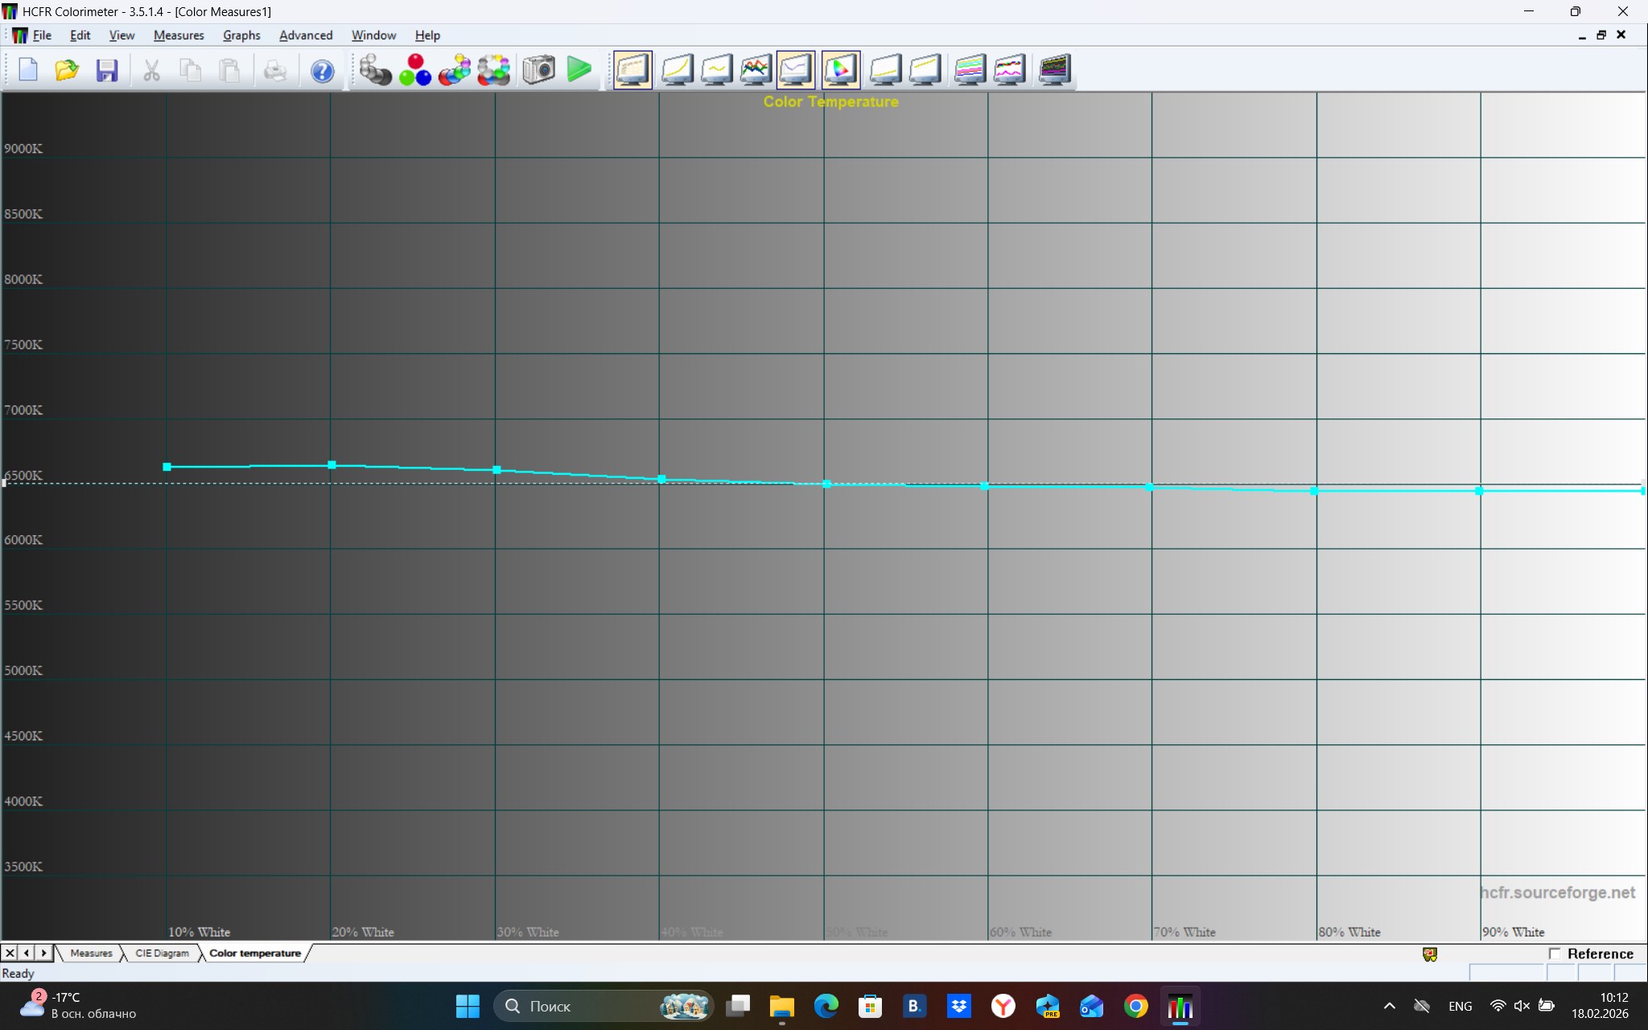Expand hidden system tray icons chevron
Viewport: 1648px width, 1030px height.
click(1390, 1006)
